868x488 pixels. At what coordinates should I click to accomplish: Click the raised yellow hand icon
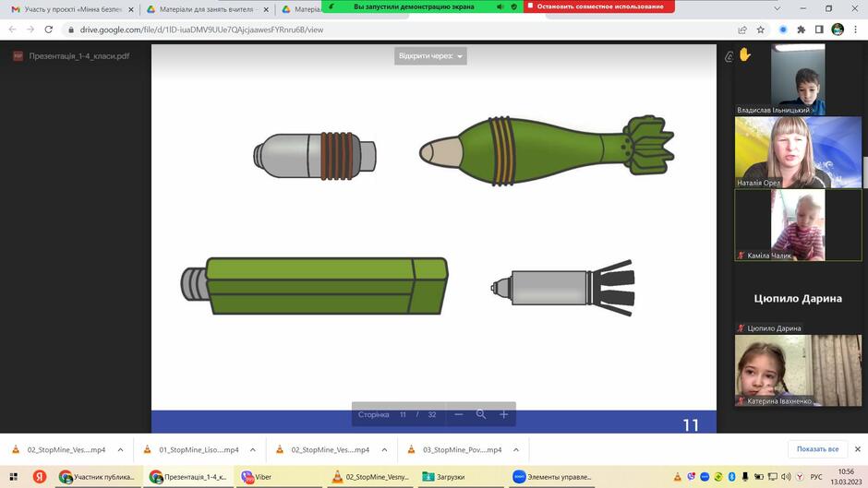click(745, 54)
